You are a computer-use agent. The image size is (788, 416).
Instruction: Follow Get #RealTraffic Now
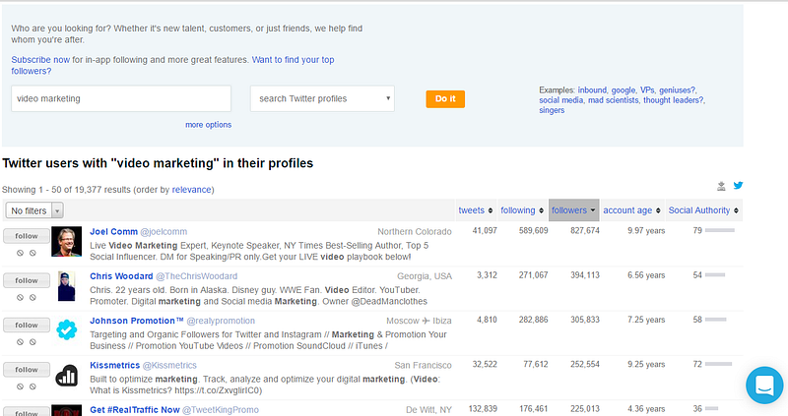[x=27, y=412]
